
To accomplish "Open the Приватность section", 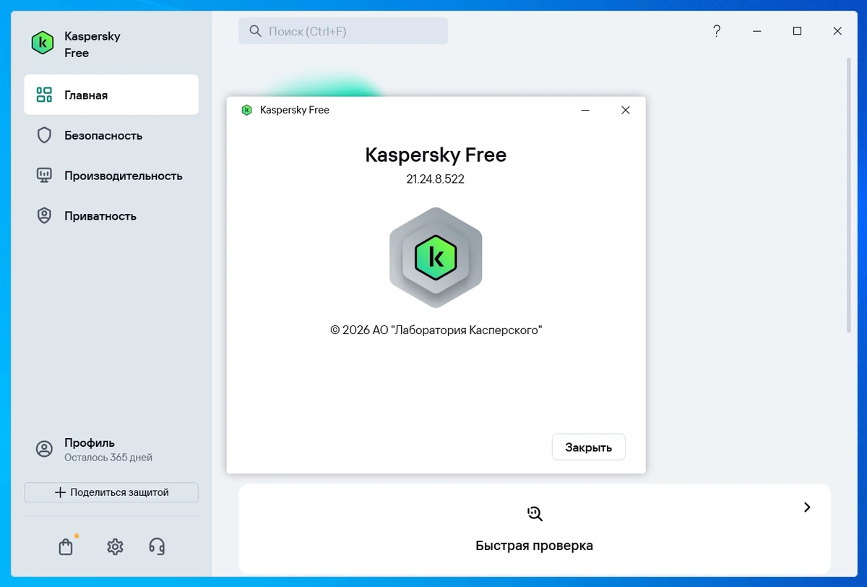I will point(111,216).
